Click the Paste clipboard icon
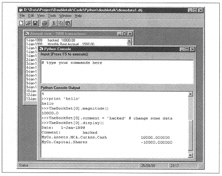 tap(68, 23)
